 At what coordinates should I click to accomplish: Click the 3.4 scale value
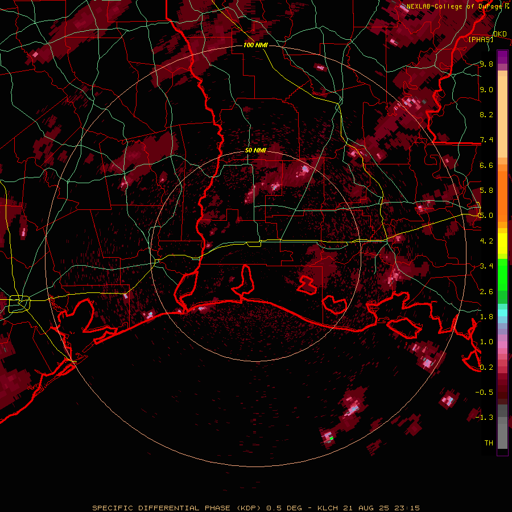pos(486,266)
